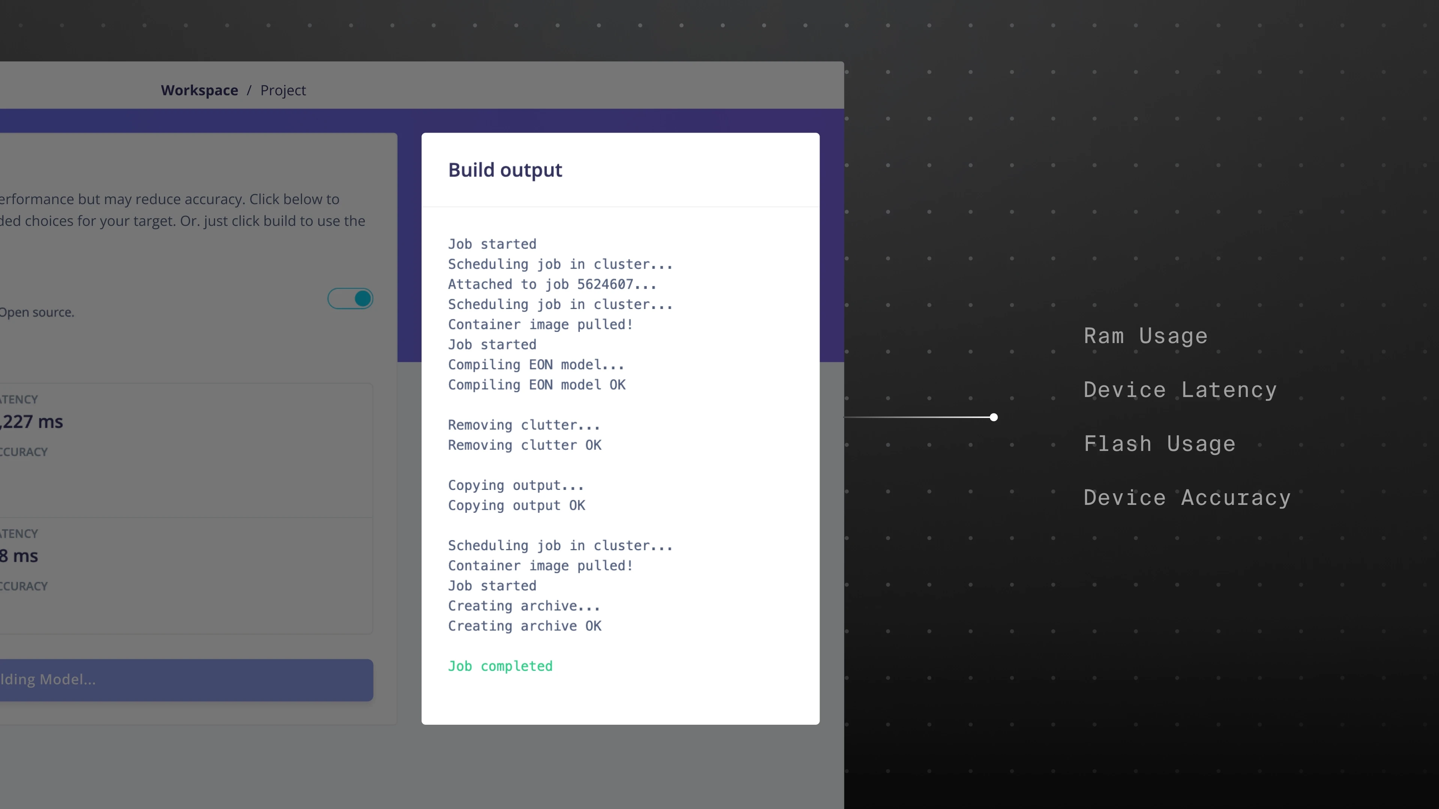Screen dimensions: 1439x809
Task: Select the Flash Usage label
Action: [x=1159, y=444]
